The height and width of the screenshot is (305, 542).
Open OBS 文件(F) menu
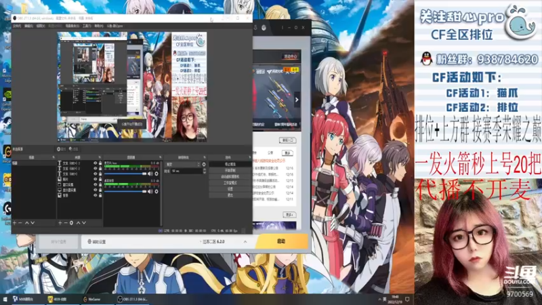click(x=16, y=26)
